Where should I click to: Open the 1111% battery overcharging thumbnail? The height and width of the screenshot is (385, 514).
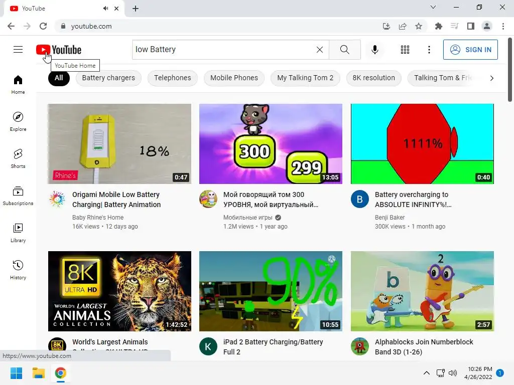click(x=422, y=144)
